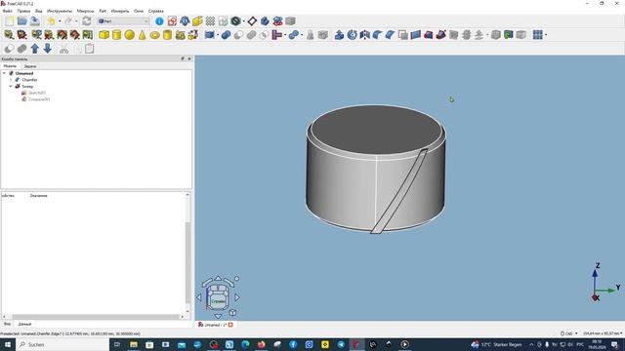Open the Справка menu
625x351 pixels.
point(155,11)
